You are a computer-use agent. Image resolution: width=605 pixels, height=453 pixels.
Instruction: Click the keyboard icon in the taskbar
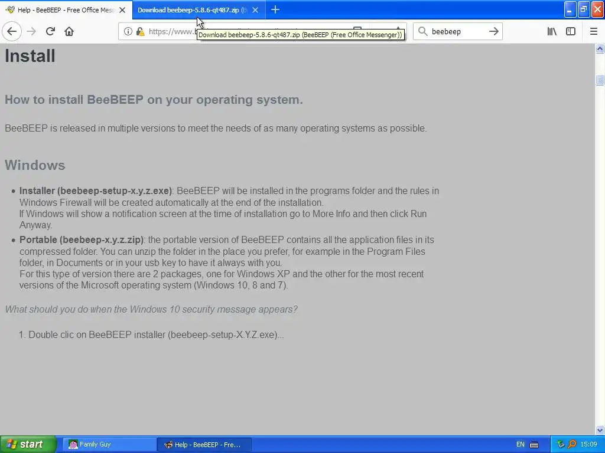(x=534, y=445)
